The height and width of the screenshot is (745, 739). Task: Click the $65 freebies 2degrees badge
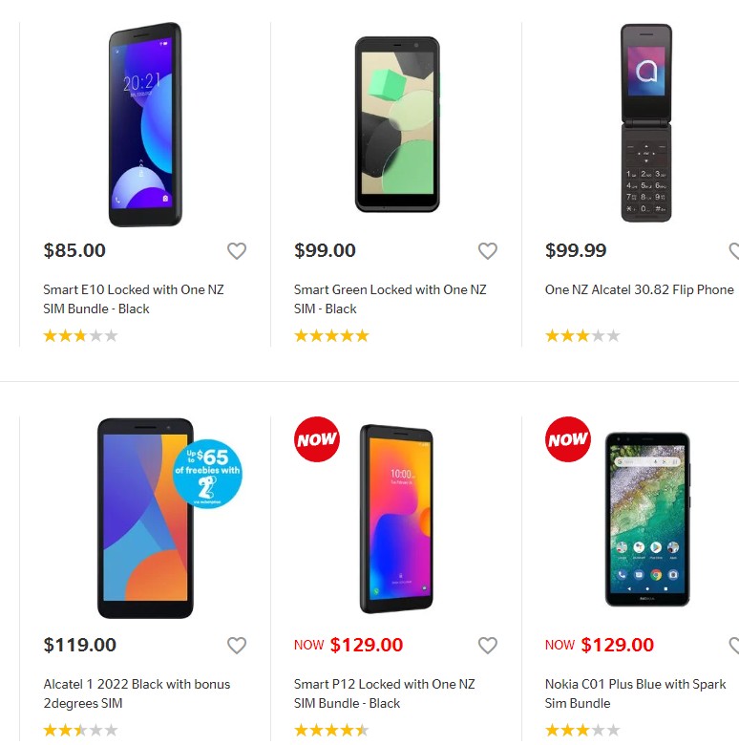[x=207, y=474]
